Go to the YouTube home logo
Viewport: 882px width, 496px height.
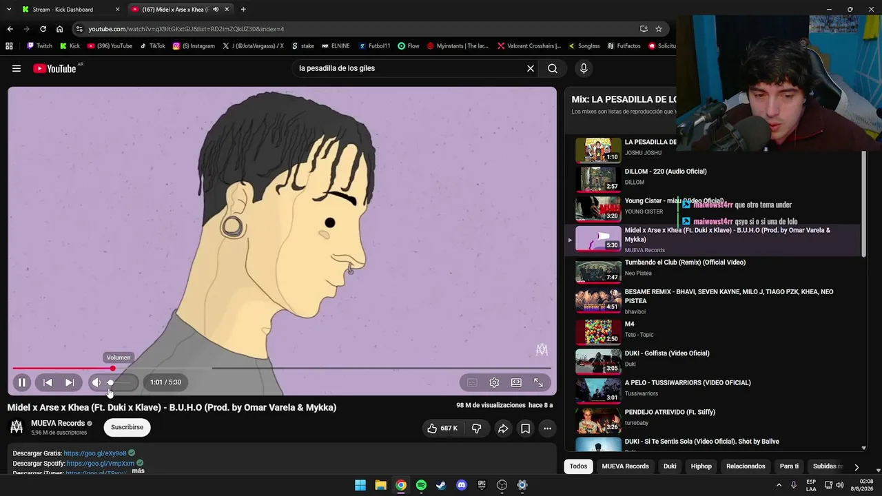[x=54, y=68]
